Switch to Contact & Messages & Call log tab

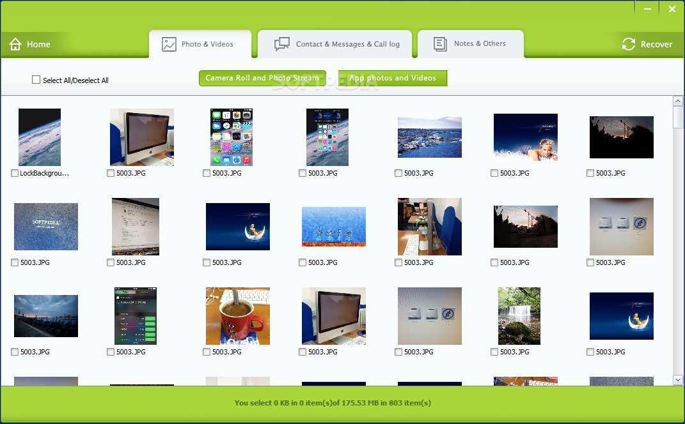[x=335, y=44]
